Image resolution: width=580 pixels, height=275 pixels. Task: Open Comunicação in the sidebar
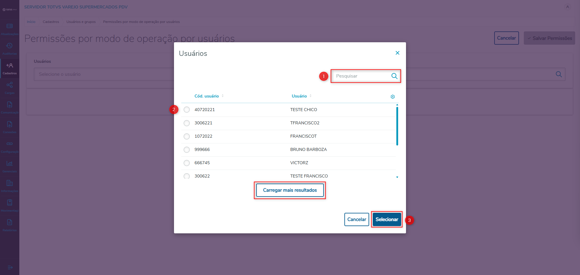click(x=10, y=108)
